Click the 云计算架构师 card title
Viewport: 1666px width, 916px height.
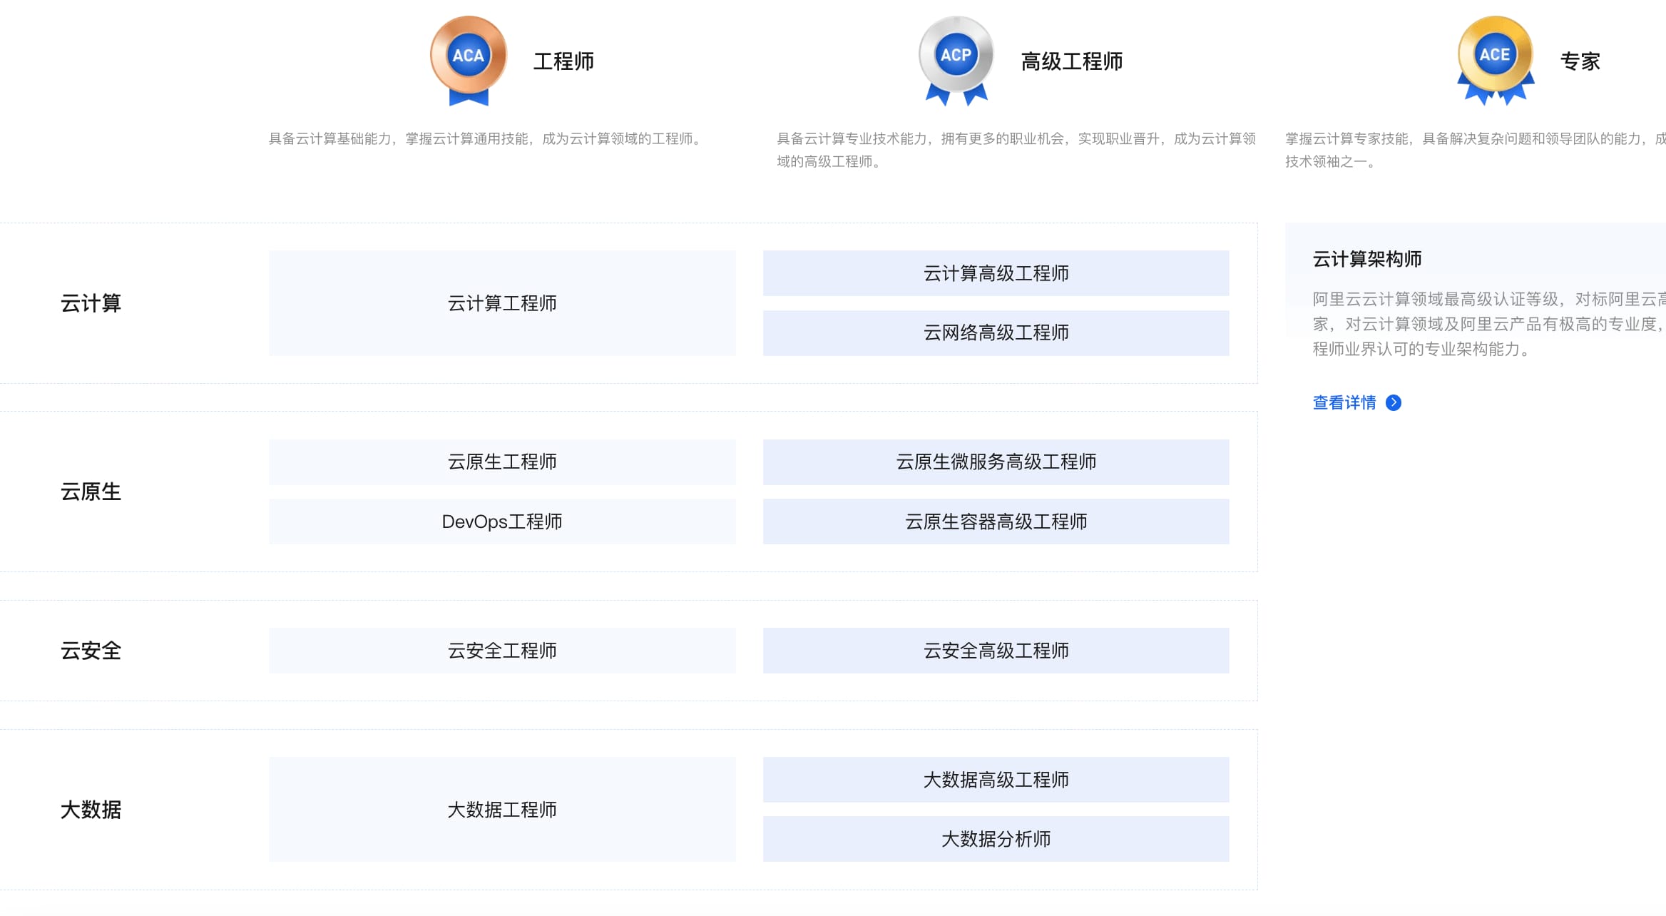click(x=1367, y=259)
